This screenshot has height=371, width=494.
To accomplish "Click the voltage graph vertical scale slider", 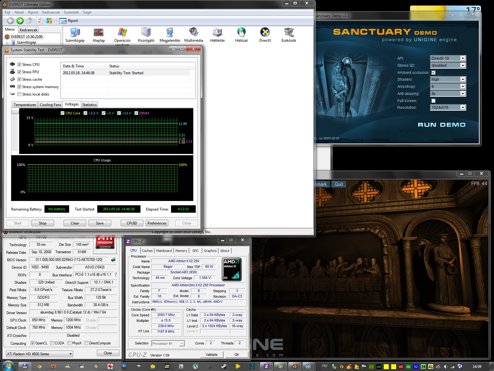I will pyautogui.click(x=15, y=112).
